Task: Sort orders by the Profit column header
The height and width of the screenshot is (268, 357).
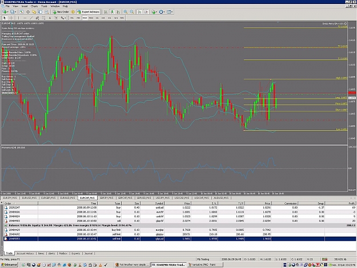Action: click(340, 203)
